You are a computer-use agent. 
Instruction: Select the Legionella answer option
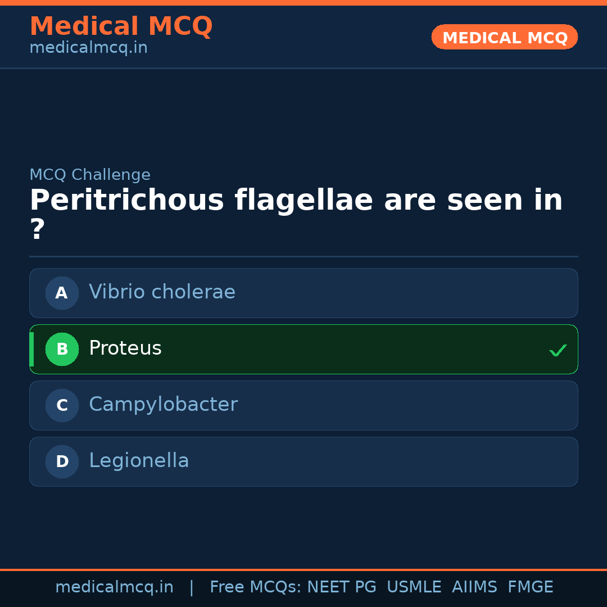[303, 461]
